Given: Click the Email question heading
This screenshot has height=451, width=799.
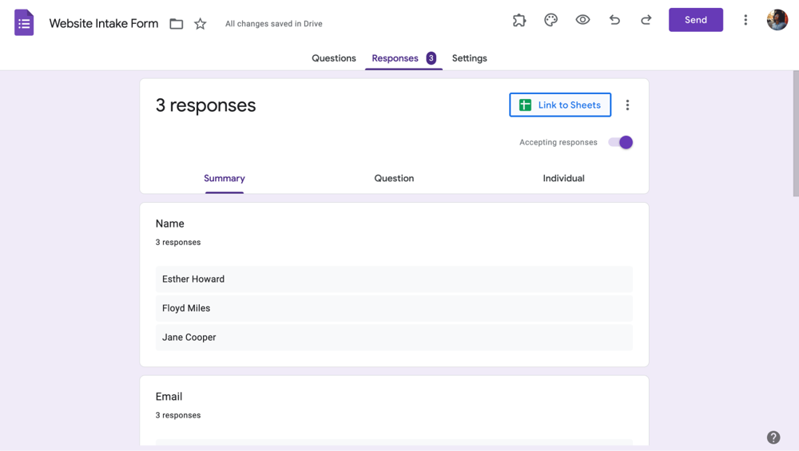Looking at the screenshot, I should (169, 397).
